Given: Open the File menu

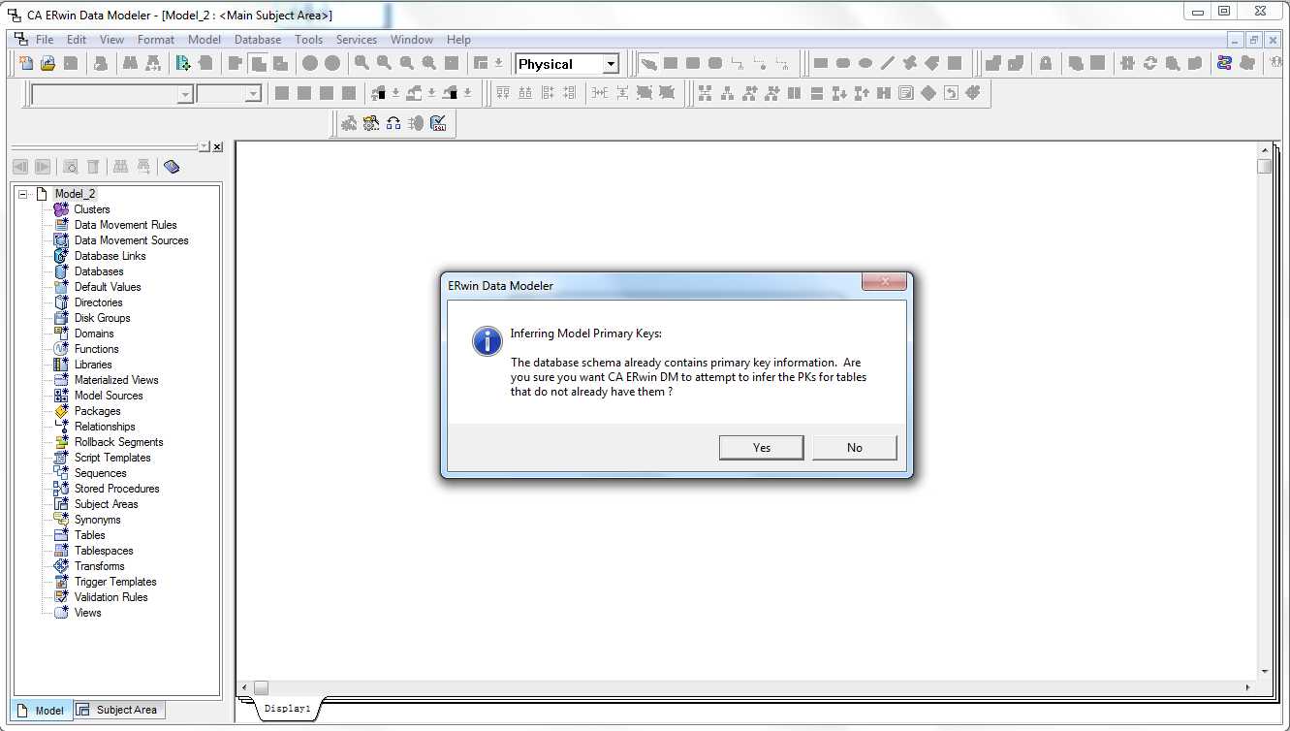Looking at the screenshot, I should [x=45, y=40].
